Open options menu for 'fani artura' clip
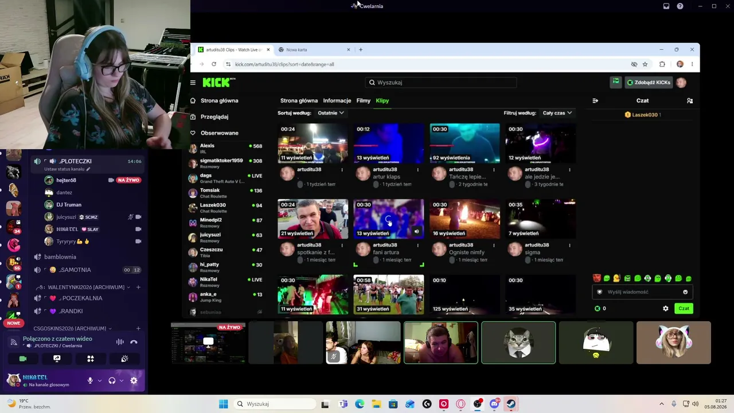Image resolution: width=734 pixels, height=413 pixels. coord(417,246)
